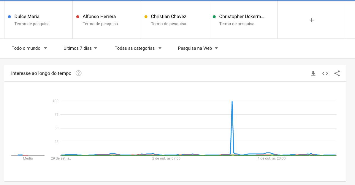Open the embed code icon

point(325,73)
